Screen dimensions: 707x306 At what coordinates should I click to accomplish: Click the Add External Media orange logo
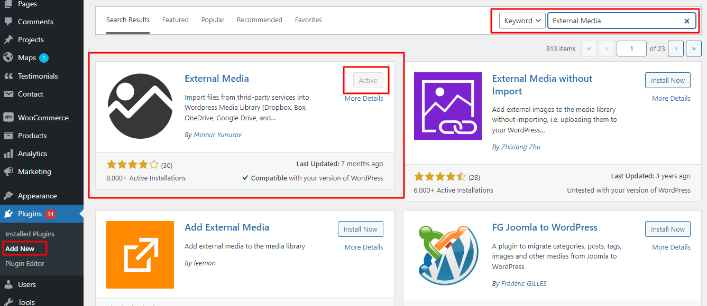pyautogui.click(x=140, y=255)
